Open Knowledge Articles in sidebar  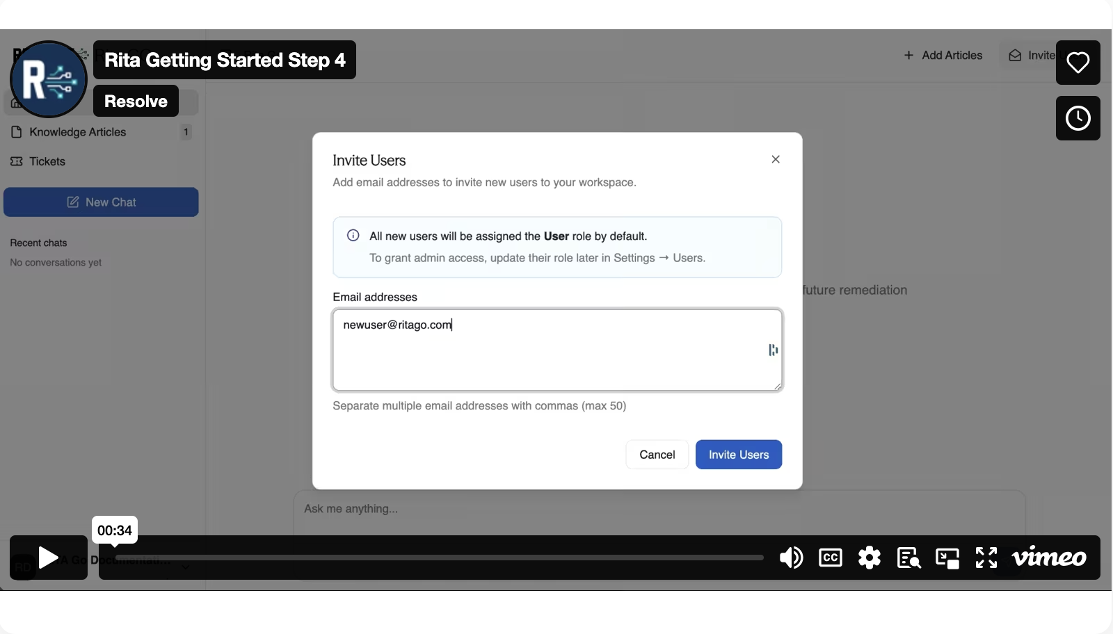78,132
